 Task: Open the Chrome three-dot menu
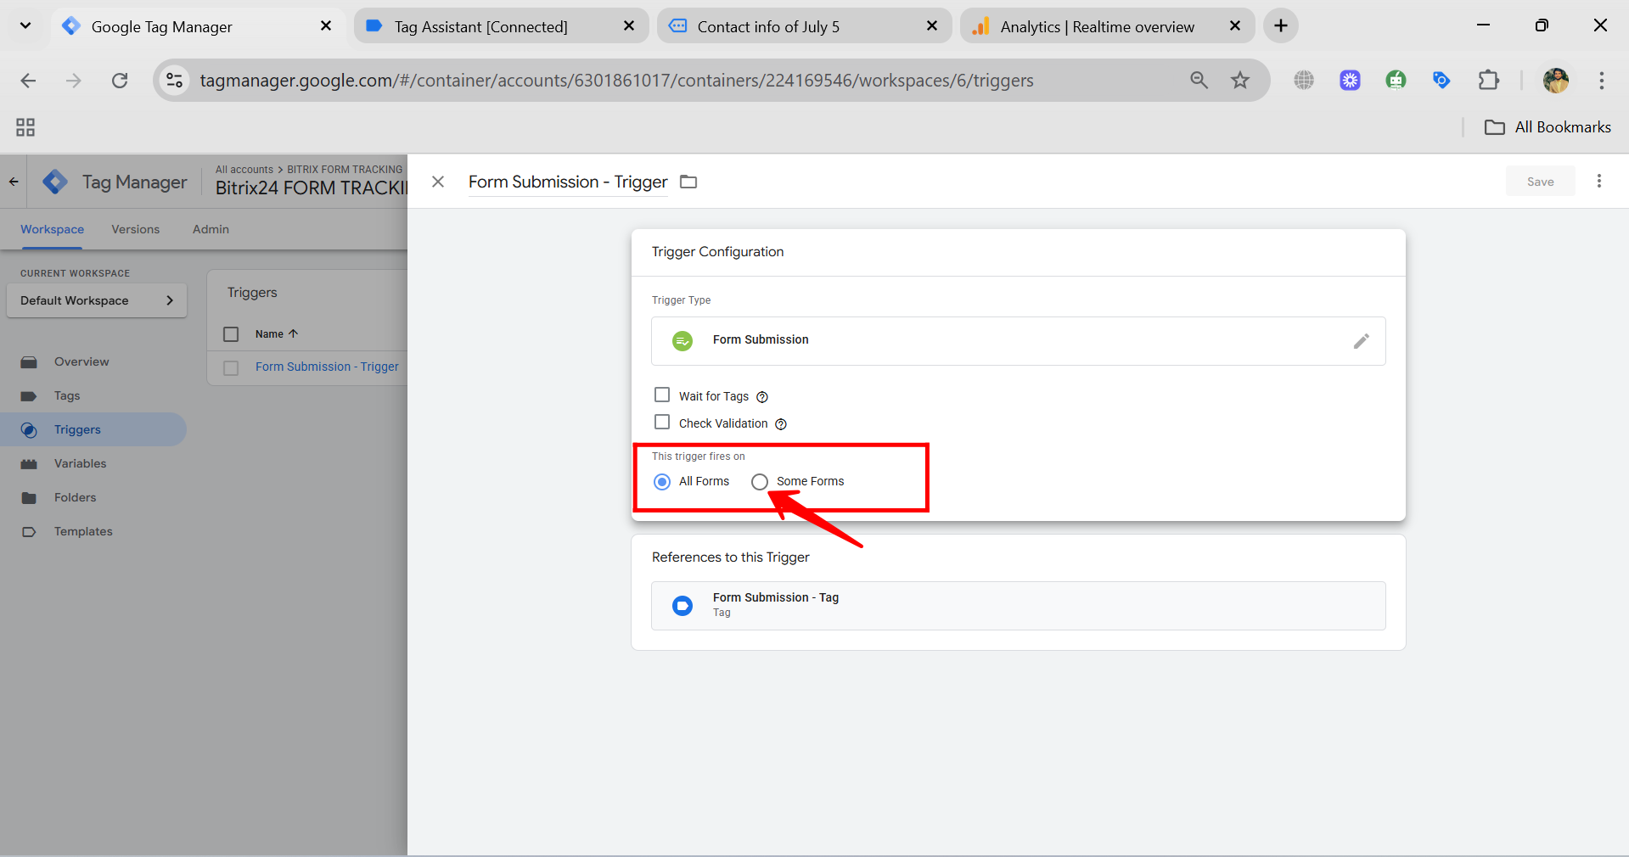(x=1601, y=81)
